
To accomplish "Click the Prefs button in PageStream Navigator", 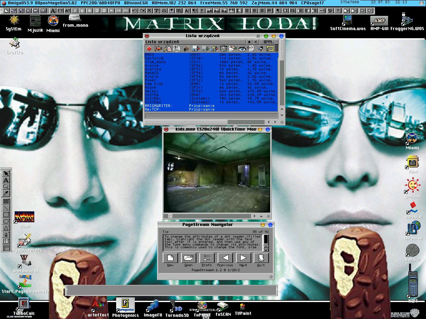I will coord(207,258).
